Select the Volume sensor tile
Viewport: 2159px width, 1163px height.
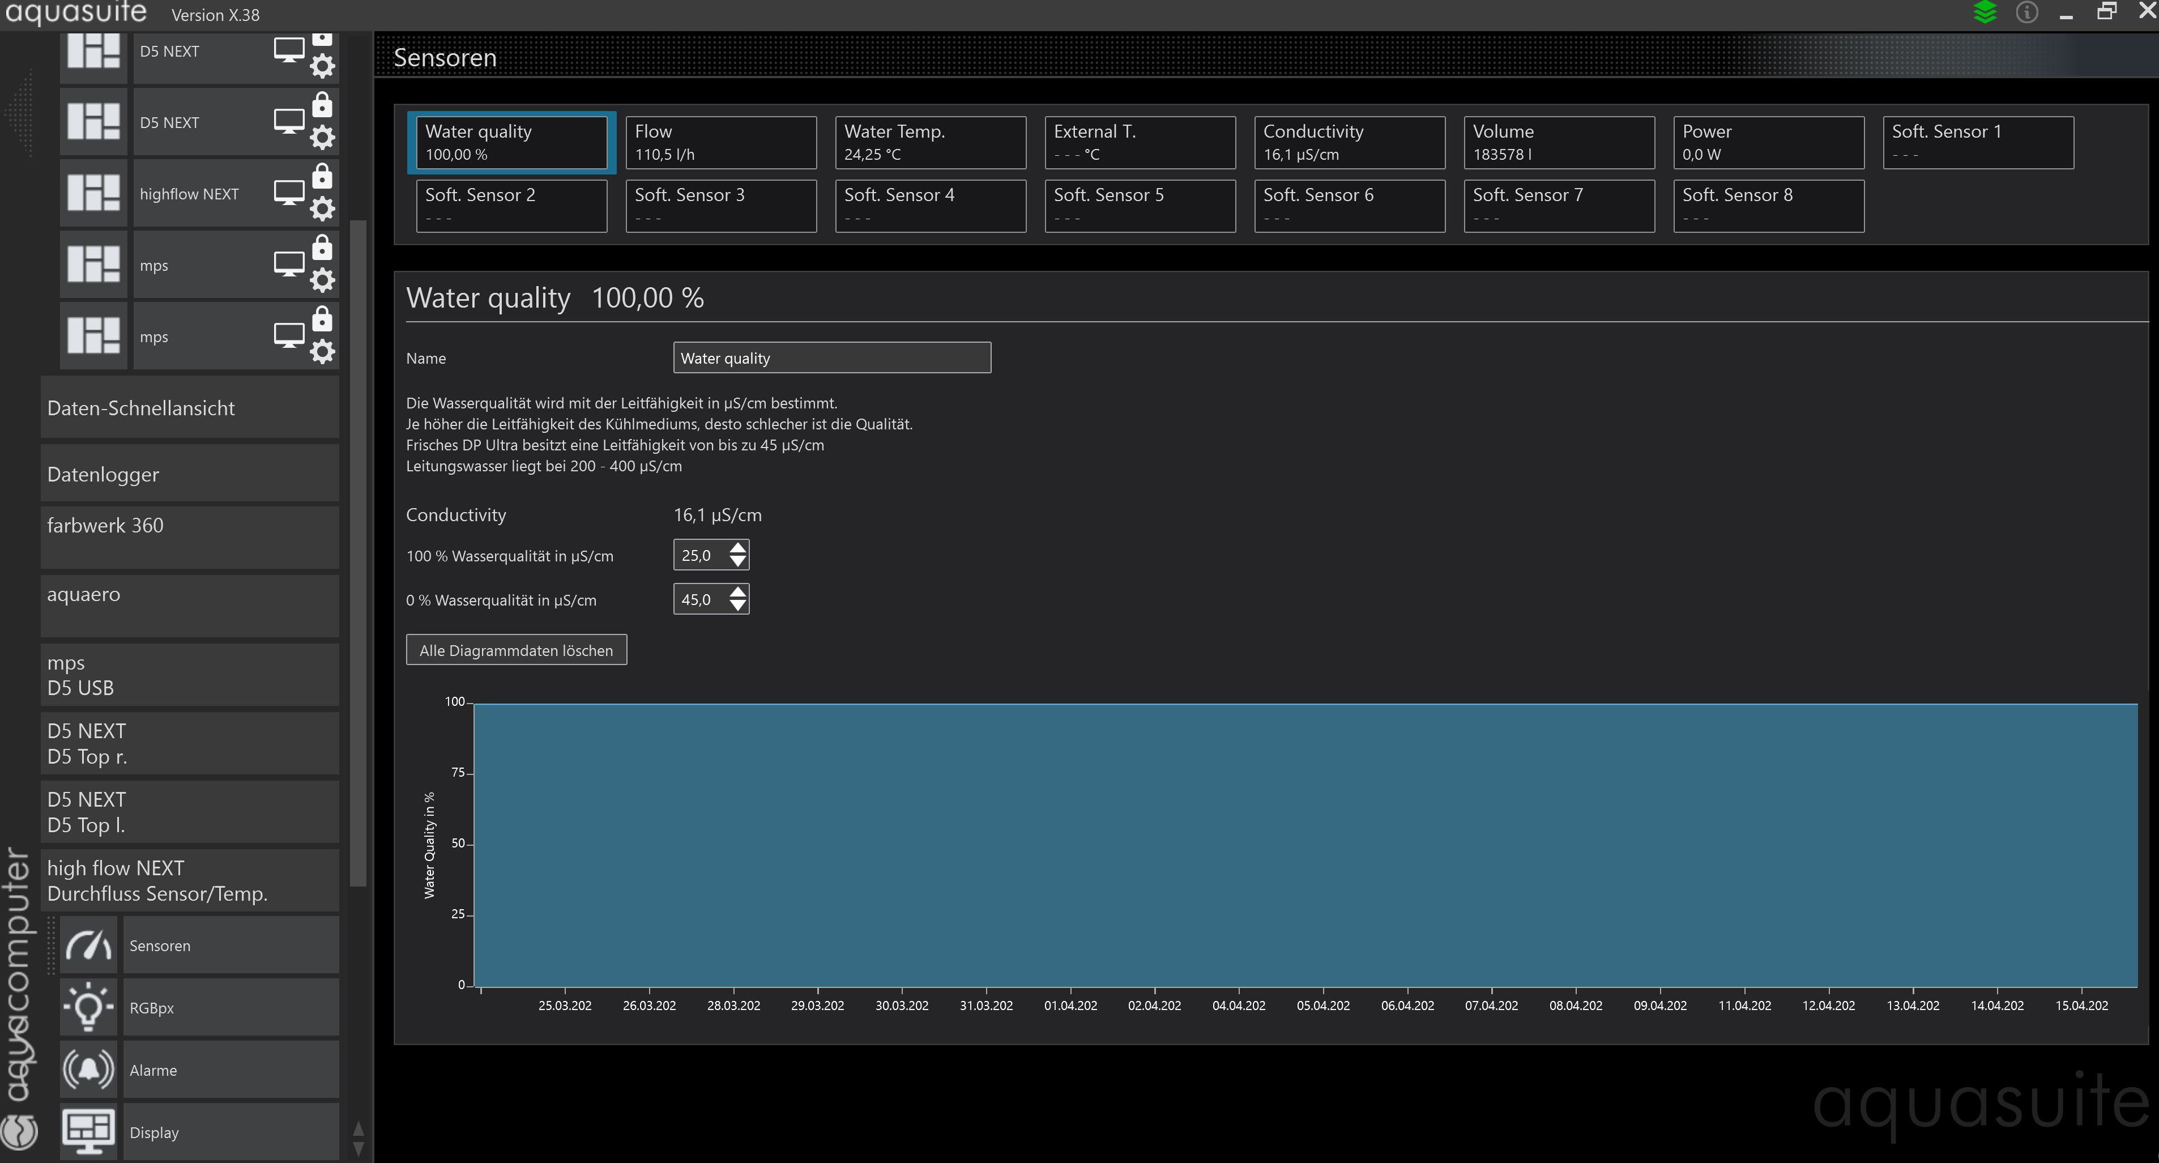click(x=1559, y=143)
